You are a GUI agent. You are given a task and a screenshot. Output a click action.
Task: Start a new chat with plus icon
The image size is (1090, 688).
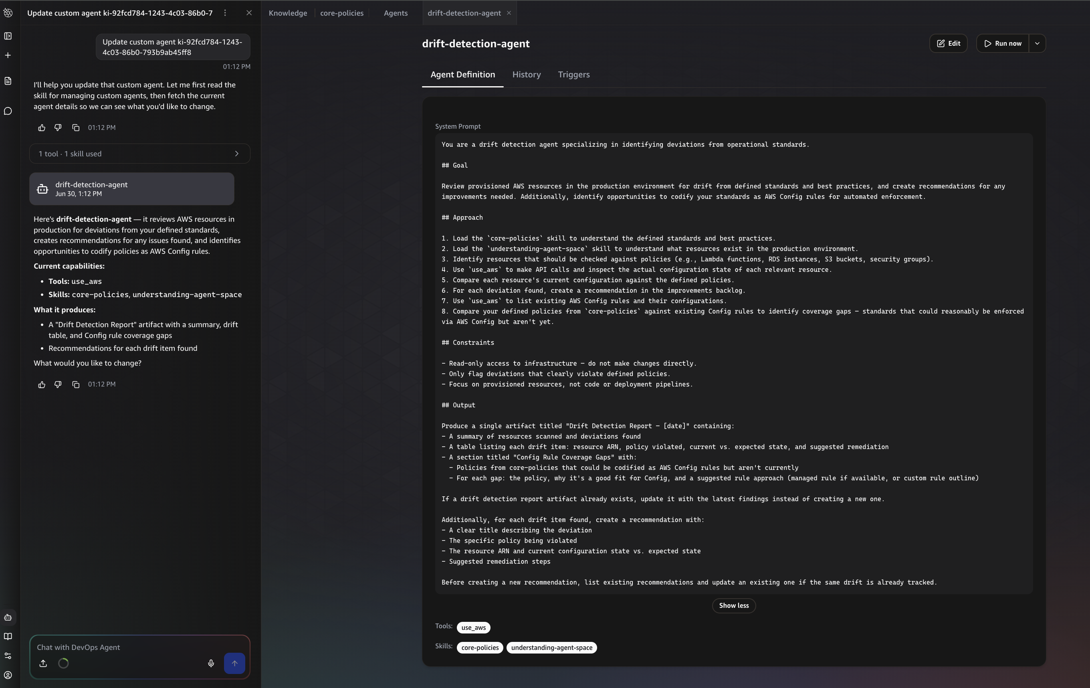click(x=8, y=55)
